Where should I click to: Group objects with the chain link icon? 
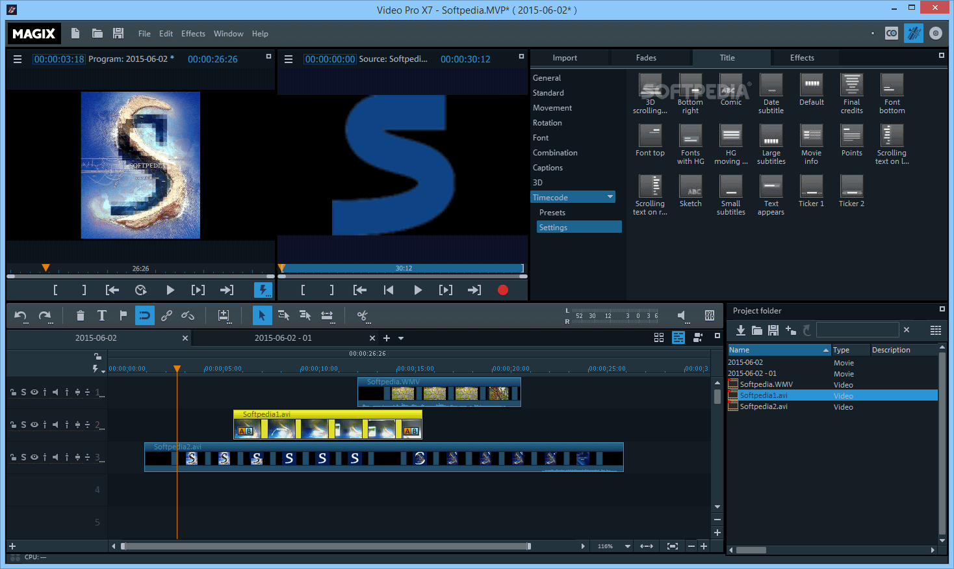[x=167, y=316]
